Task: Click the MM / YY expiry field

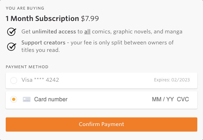Action: (x=163, y=99)
